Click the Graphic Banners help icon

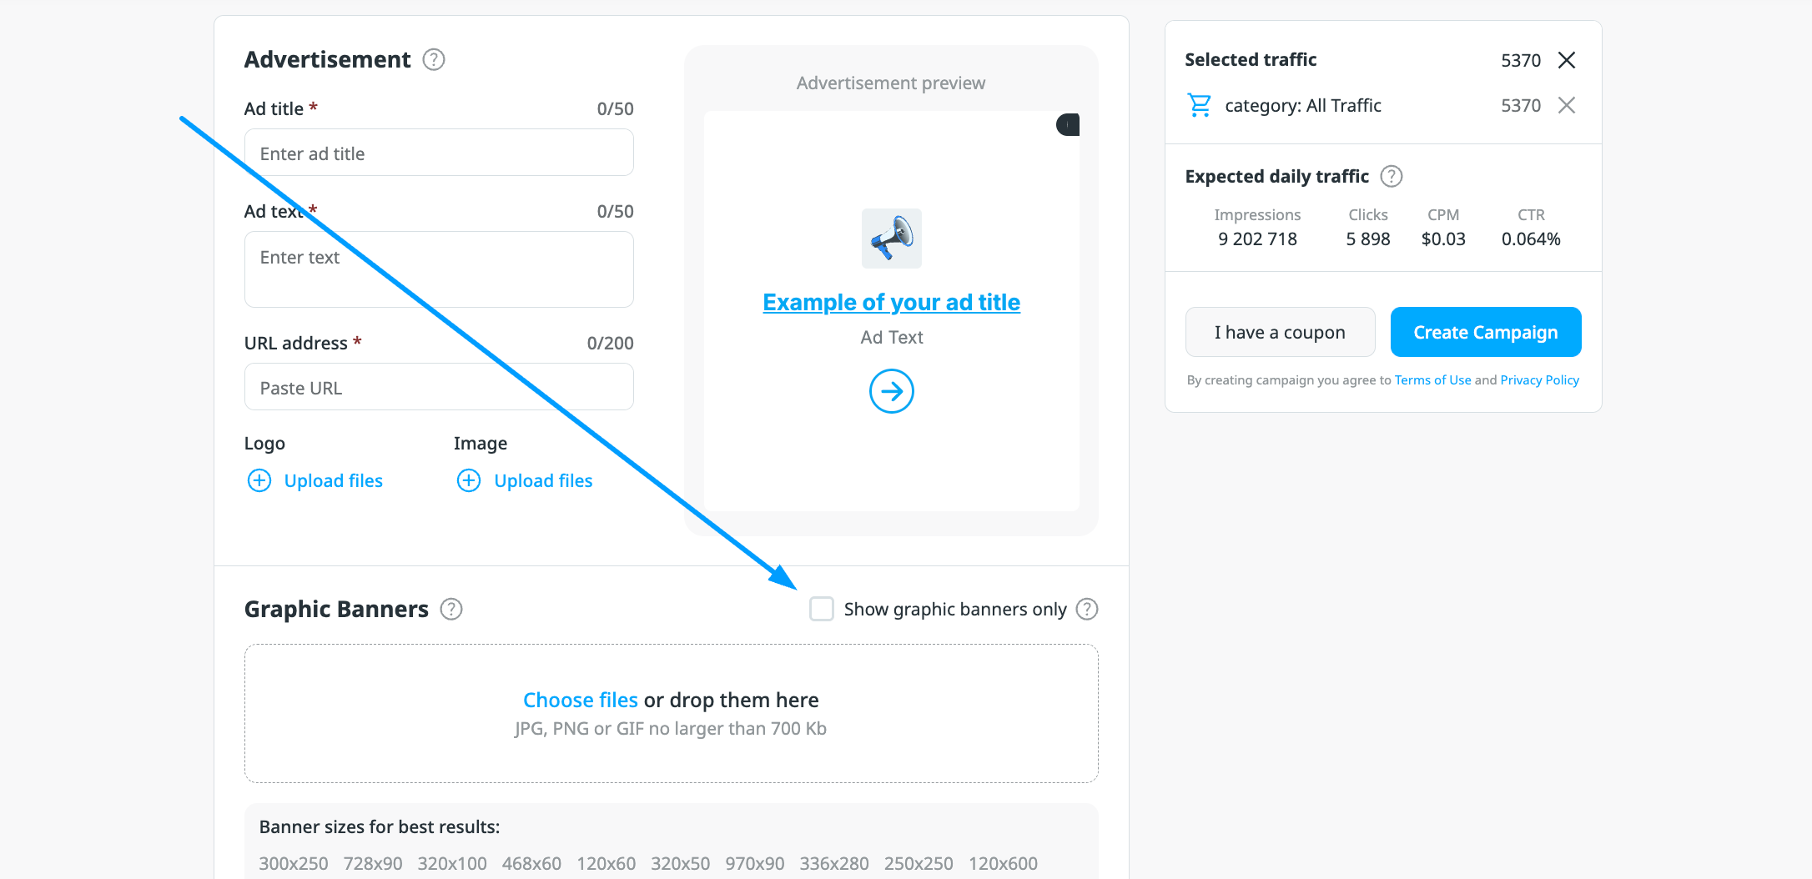(x=451, y=610)
